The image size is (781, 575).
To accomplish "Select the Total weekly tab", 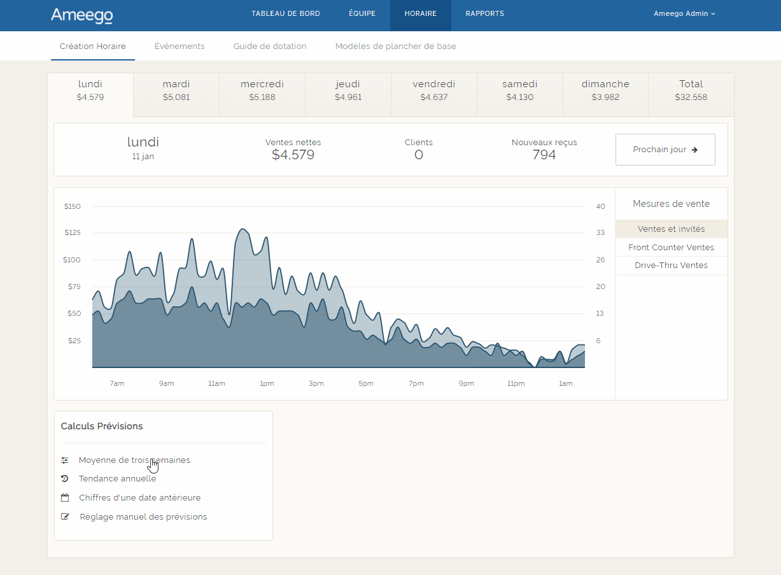I will tap(691, 90).
